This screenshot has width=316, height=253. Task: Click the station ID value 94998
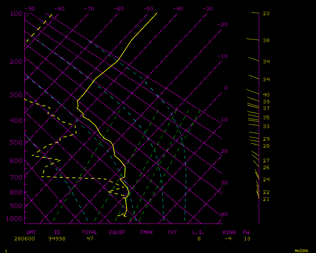click(57, 239)
